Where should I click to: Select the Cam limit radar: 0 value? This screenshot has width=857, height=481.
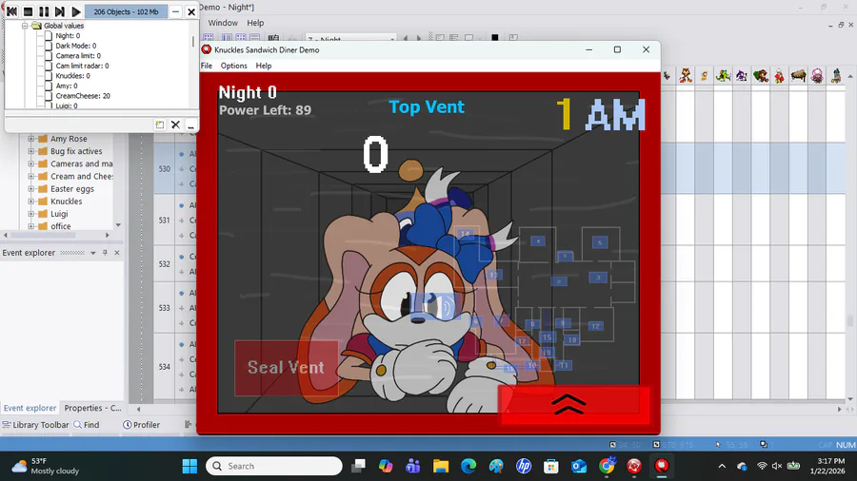[x=82, y=66]
